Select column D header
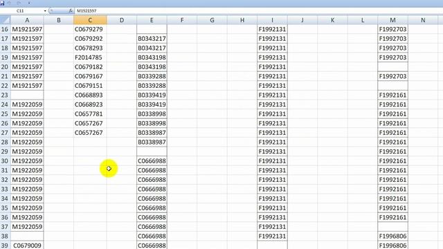443x249 pixels. coord(122,20)
